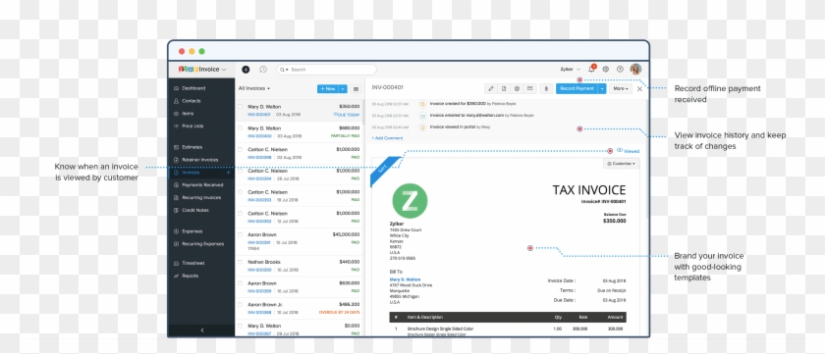Expand the All Invoices filter dropdown
This screenshot has height=354, width=825.
coord(254,89)
